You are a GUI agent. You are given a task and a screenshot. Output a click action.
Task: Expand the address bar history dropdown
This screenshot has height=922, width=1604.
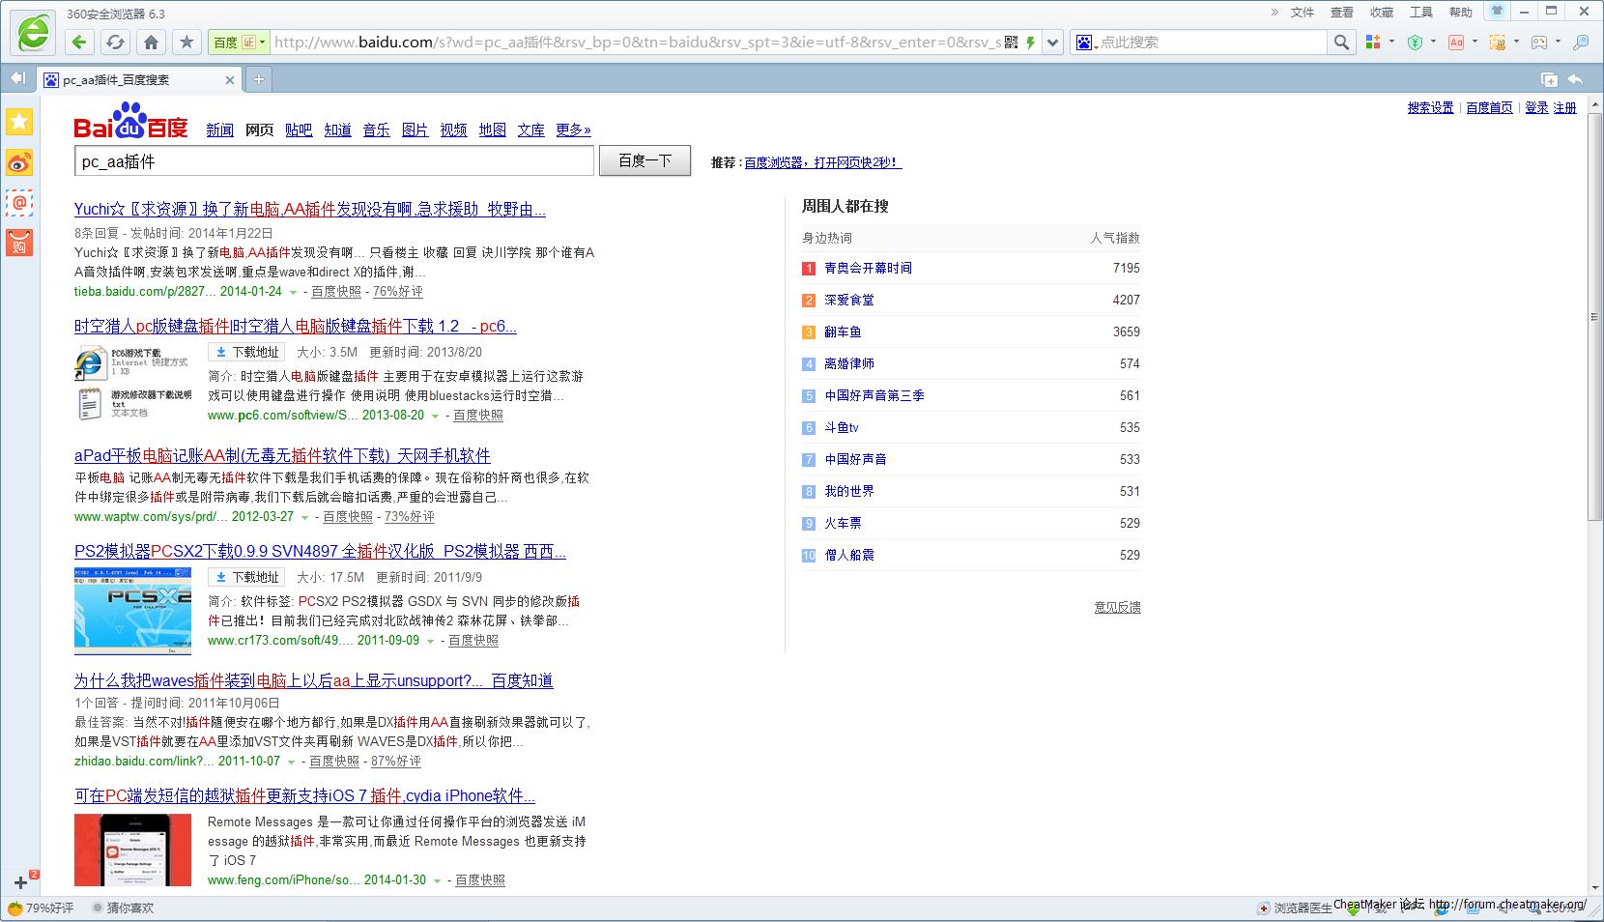coord(1052,42)
